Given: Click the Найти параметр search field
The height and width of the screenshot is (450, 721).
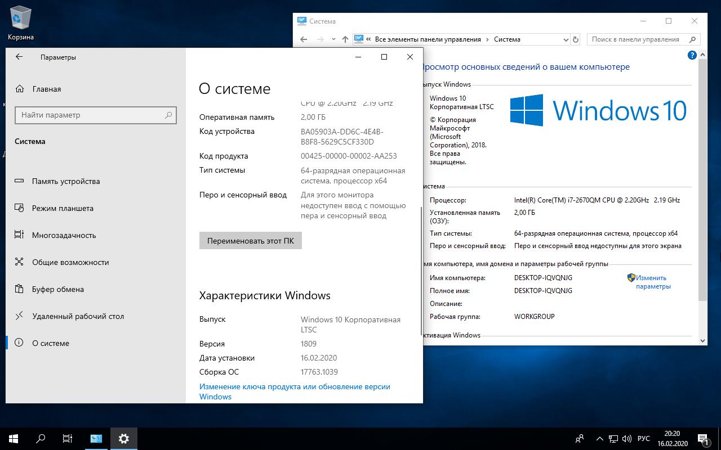Looking at the screenshot, I should coord(96,115).
